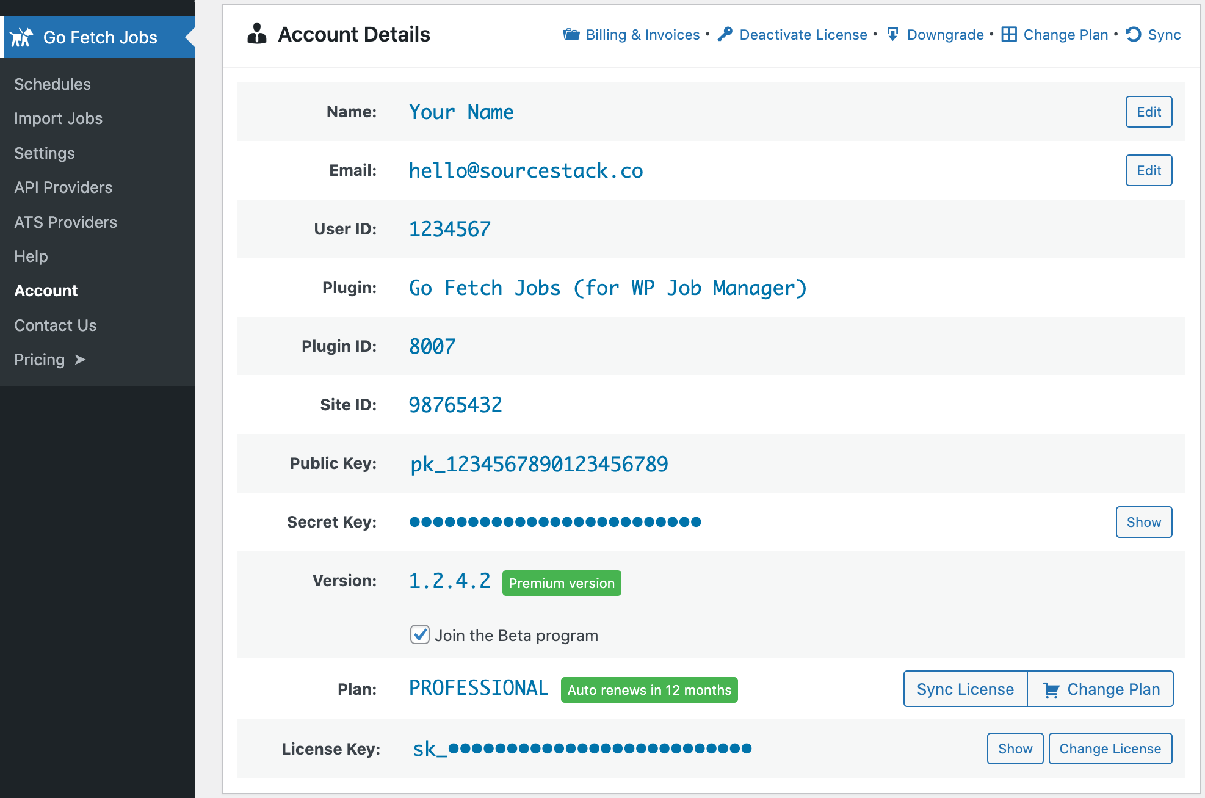Open Billing & Invoices via the folder icon
Image resolution: width=1205 pixels, height=798 pixels.
pyautogui.click(x=570, y=35)
